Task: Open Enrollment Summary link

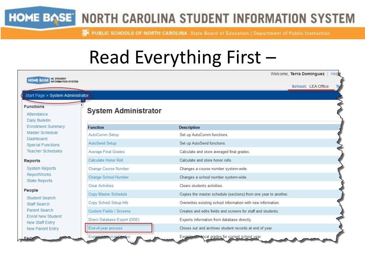Action: pos(46,127)
